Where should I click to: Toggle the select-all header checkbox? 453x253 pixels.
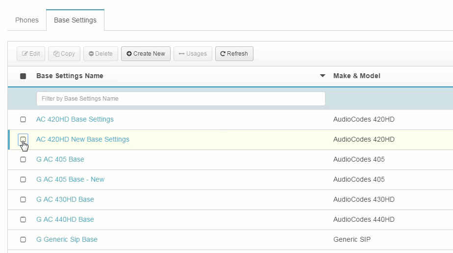pyautogui.click(x=23, y=76)
